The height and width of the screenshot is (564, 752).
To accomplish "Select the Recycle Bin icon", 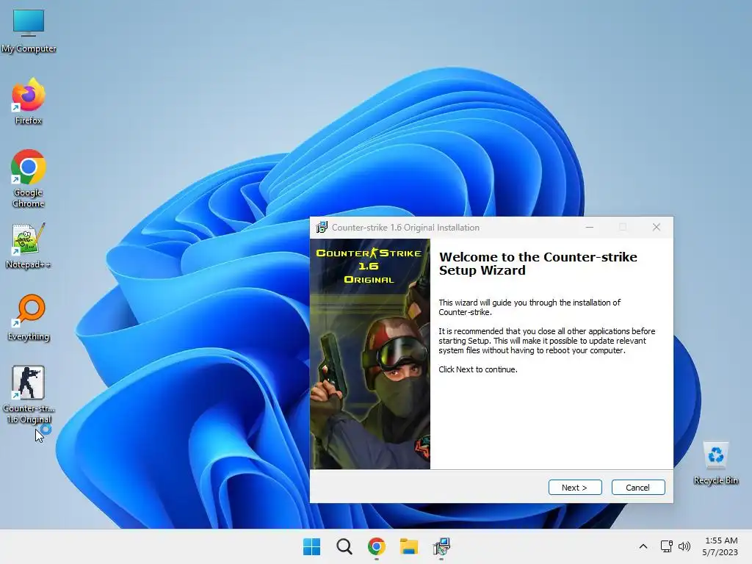I will tap(715, 463).
